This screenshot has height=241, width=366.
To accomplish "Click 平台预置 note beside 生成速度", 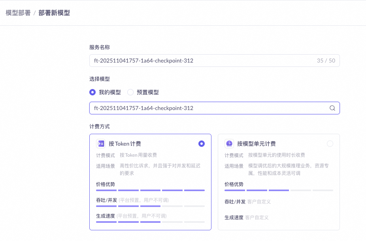I will [141, 216].
